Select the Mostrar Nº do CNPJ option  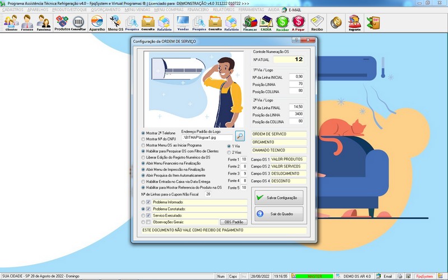coord(143,139)
